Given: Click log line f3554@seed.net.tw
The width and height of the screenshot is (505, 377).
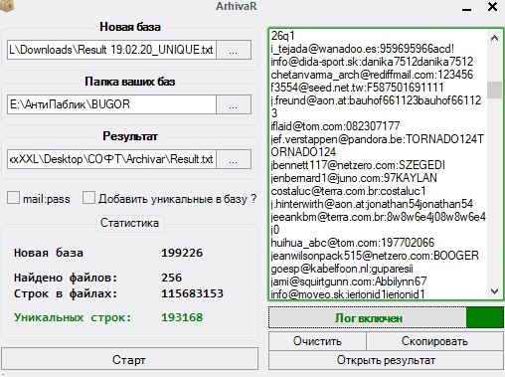Looking at the screenshot, I should pyautogui.click(x=357, y=88).
